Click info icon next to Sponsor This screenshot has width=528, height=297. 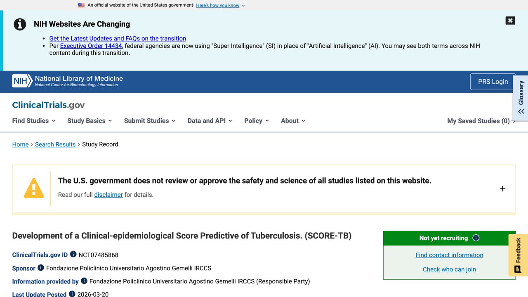pos(40,268)
